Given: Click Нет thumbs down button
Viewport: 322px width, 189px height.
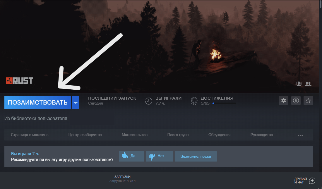Looking at the screenshot, I should [159, 156].
